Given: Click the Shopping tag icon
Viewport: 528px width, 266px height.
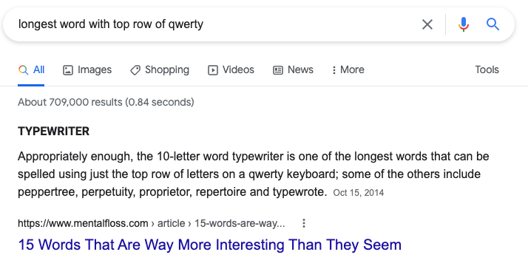Looking at the screenshot, I should pos(135,70).
